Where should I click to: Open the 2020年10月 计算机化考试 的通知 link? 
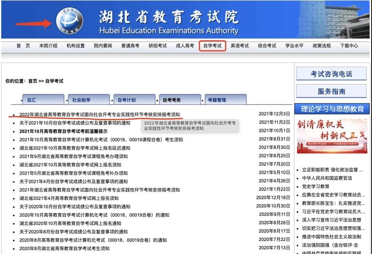(x=95, y=215)
